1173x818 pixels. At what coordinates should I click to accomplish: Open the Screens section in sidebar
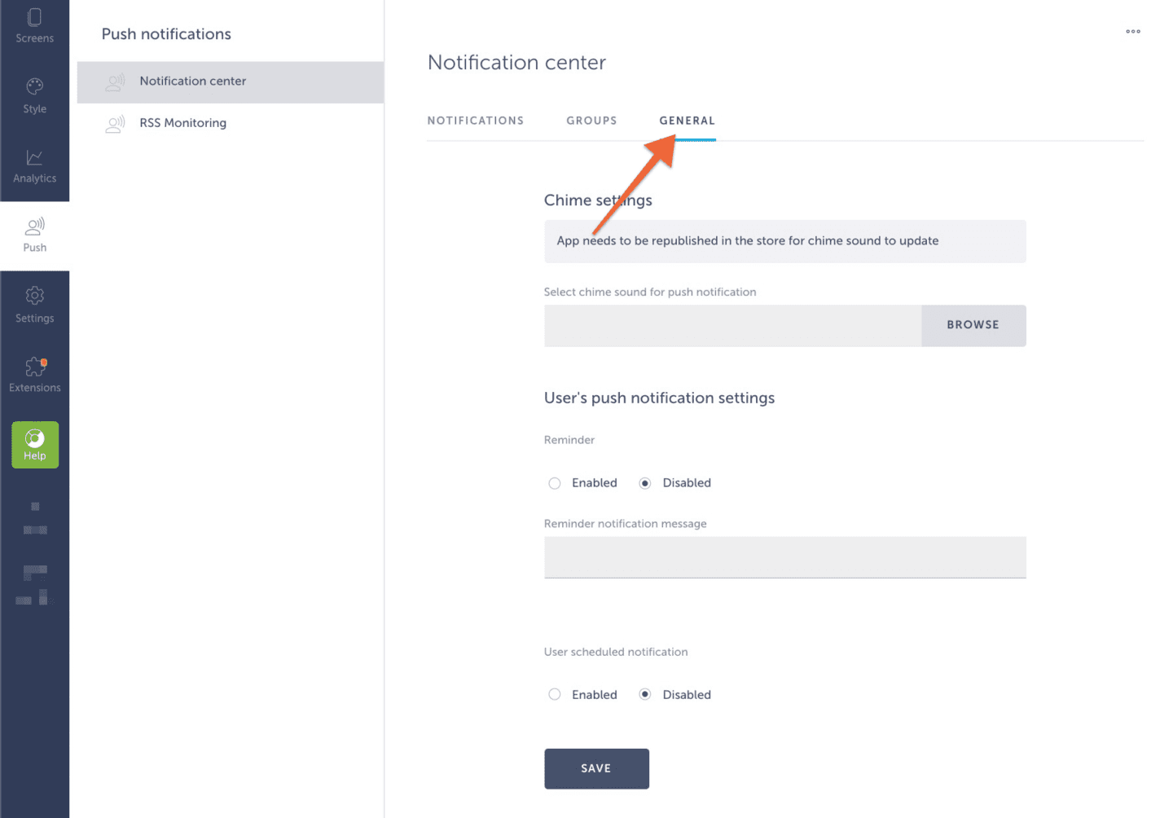[x=34, y=26]
